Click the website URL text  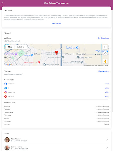click(14, 74)
